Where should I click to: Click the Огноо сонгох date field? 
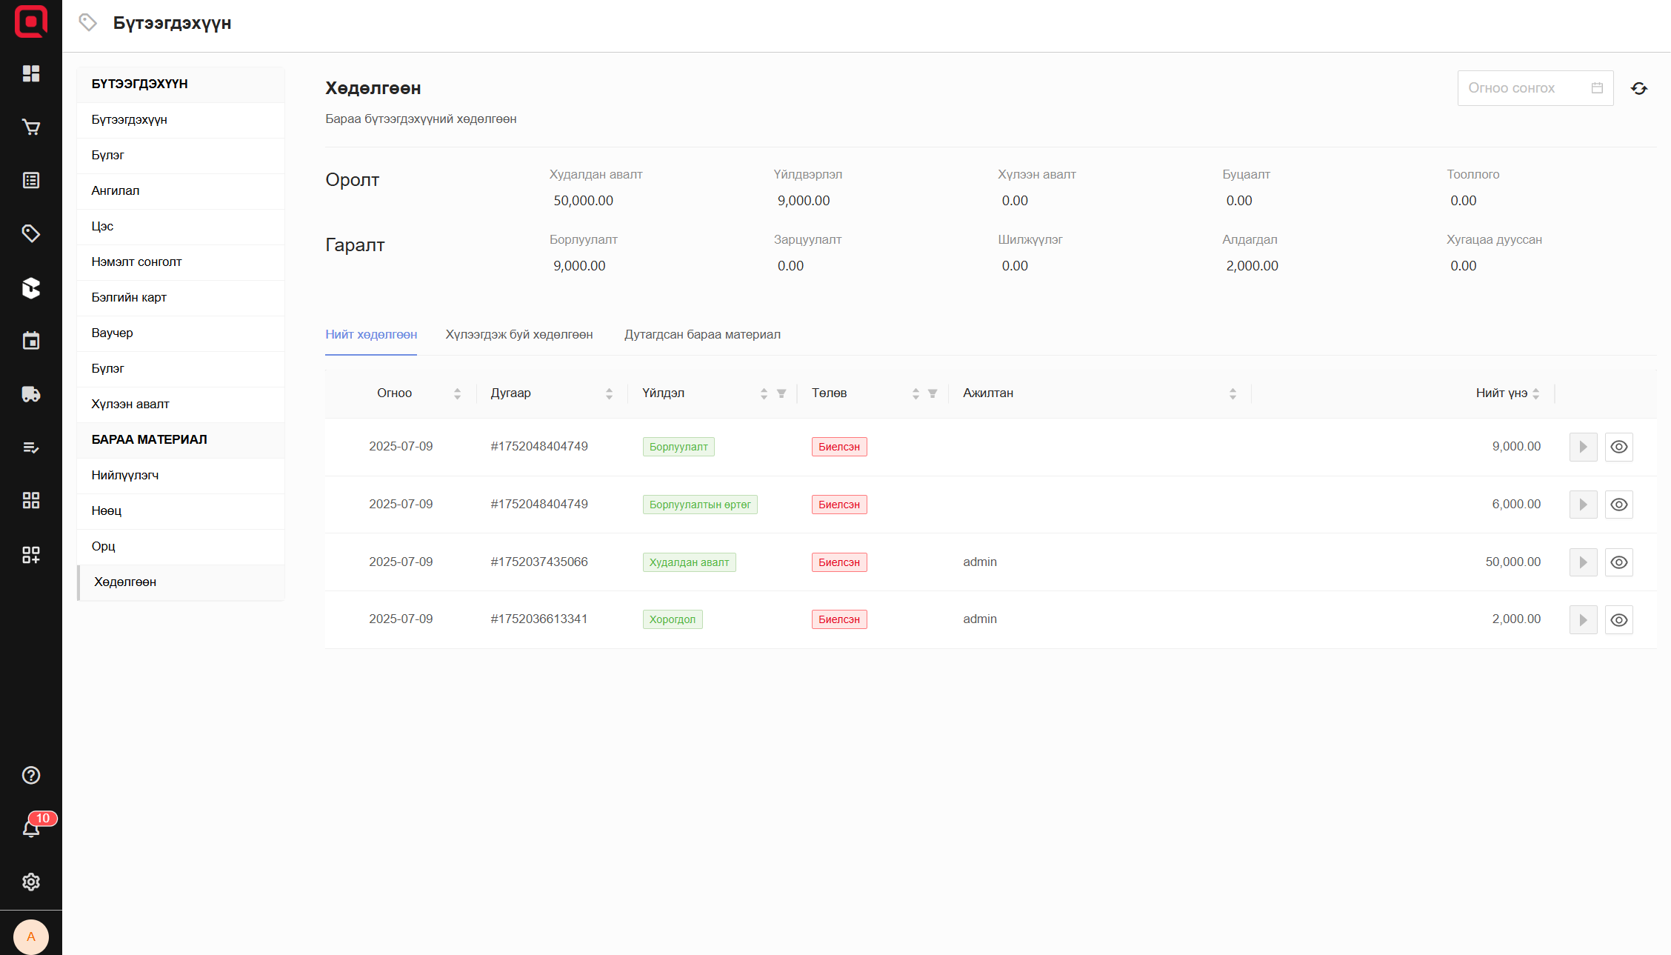coord(1526,88)
